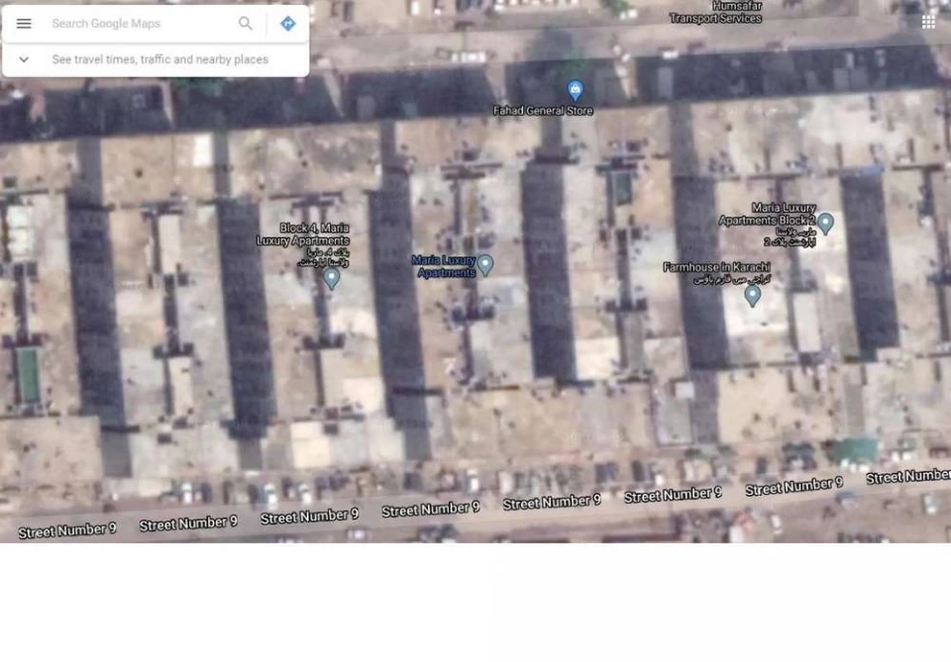The height and width of the screenshot is (662, 951).
Task: Click the cut-off Street Number label at right edge
Action: pyautogui.click(x=907, y=476)
